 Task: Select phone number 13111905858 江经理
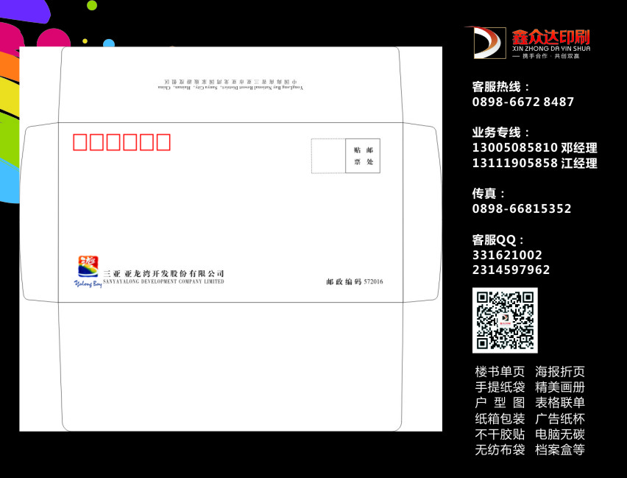(534, 164)
